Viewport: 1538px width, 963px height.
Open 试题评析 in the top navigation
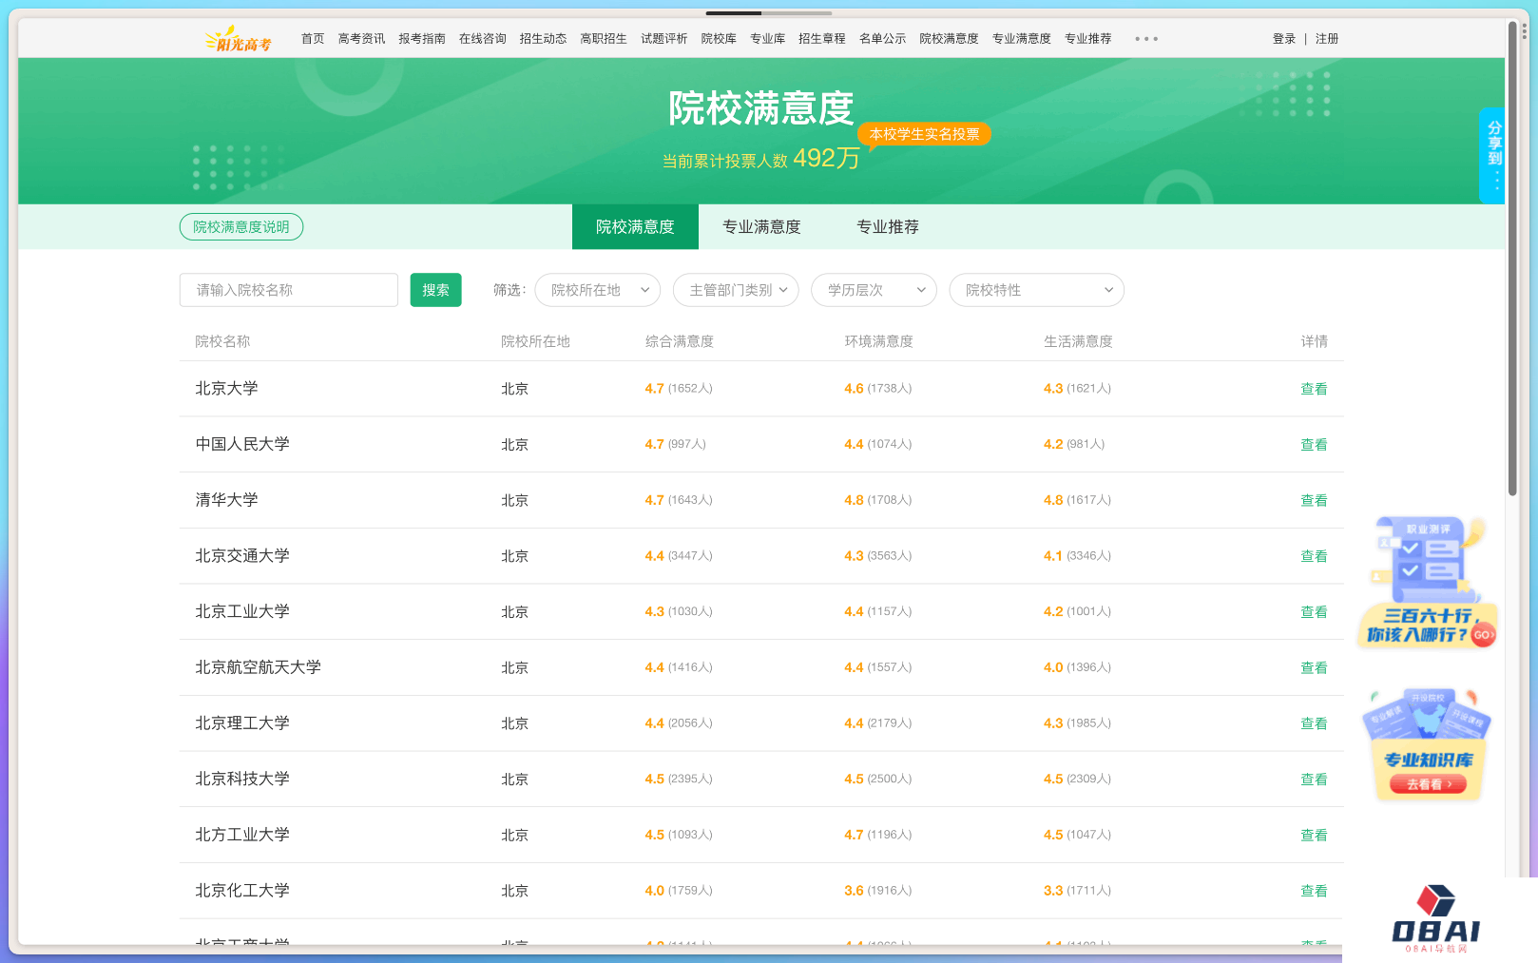663,39
